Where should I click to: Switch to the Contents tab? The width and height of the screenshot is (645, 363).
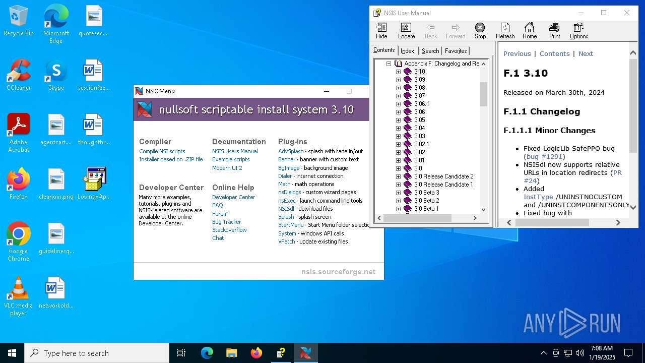click(x=384, y=50)
